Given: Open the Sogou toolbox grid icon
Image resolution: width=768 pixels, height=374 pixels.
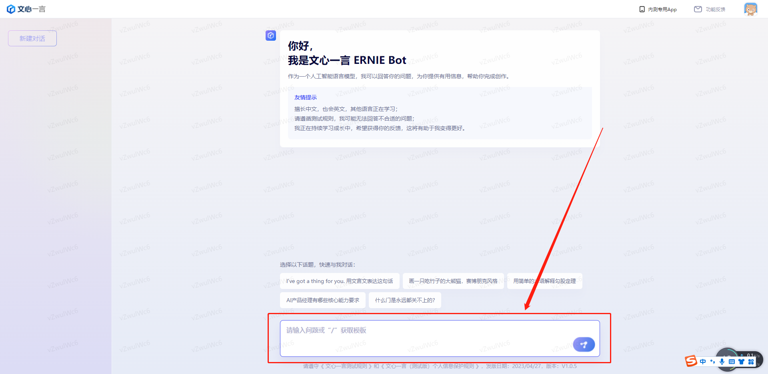Looking at the screenshot, I should pos(751,362).
